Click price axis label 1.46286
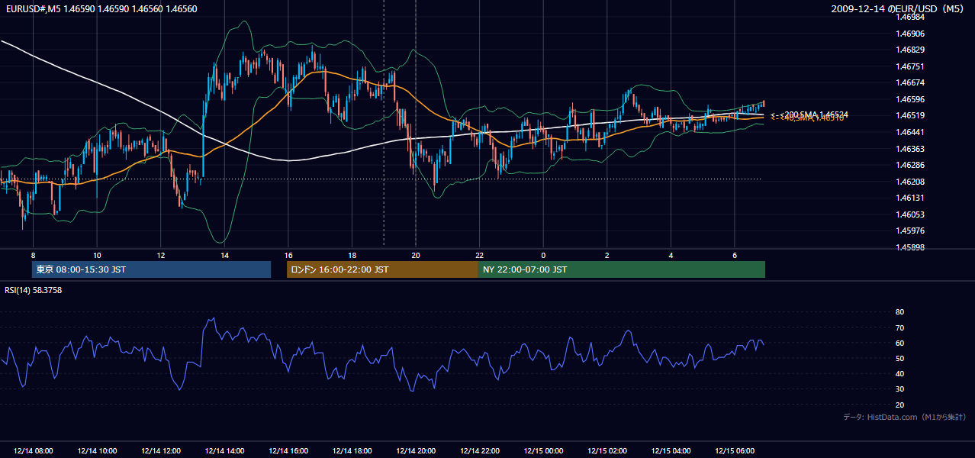Image resolution: width=975 pixels, height=458 pixels. 909,165
